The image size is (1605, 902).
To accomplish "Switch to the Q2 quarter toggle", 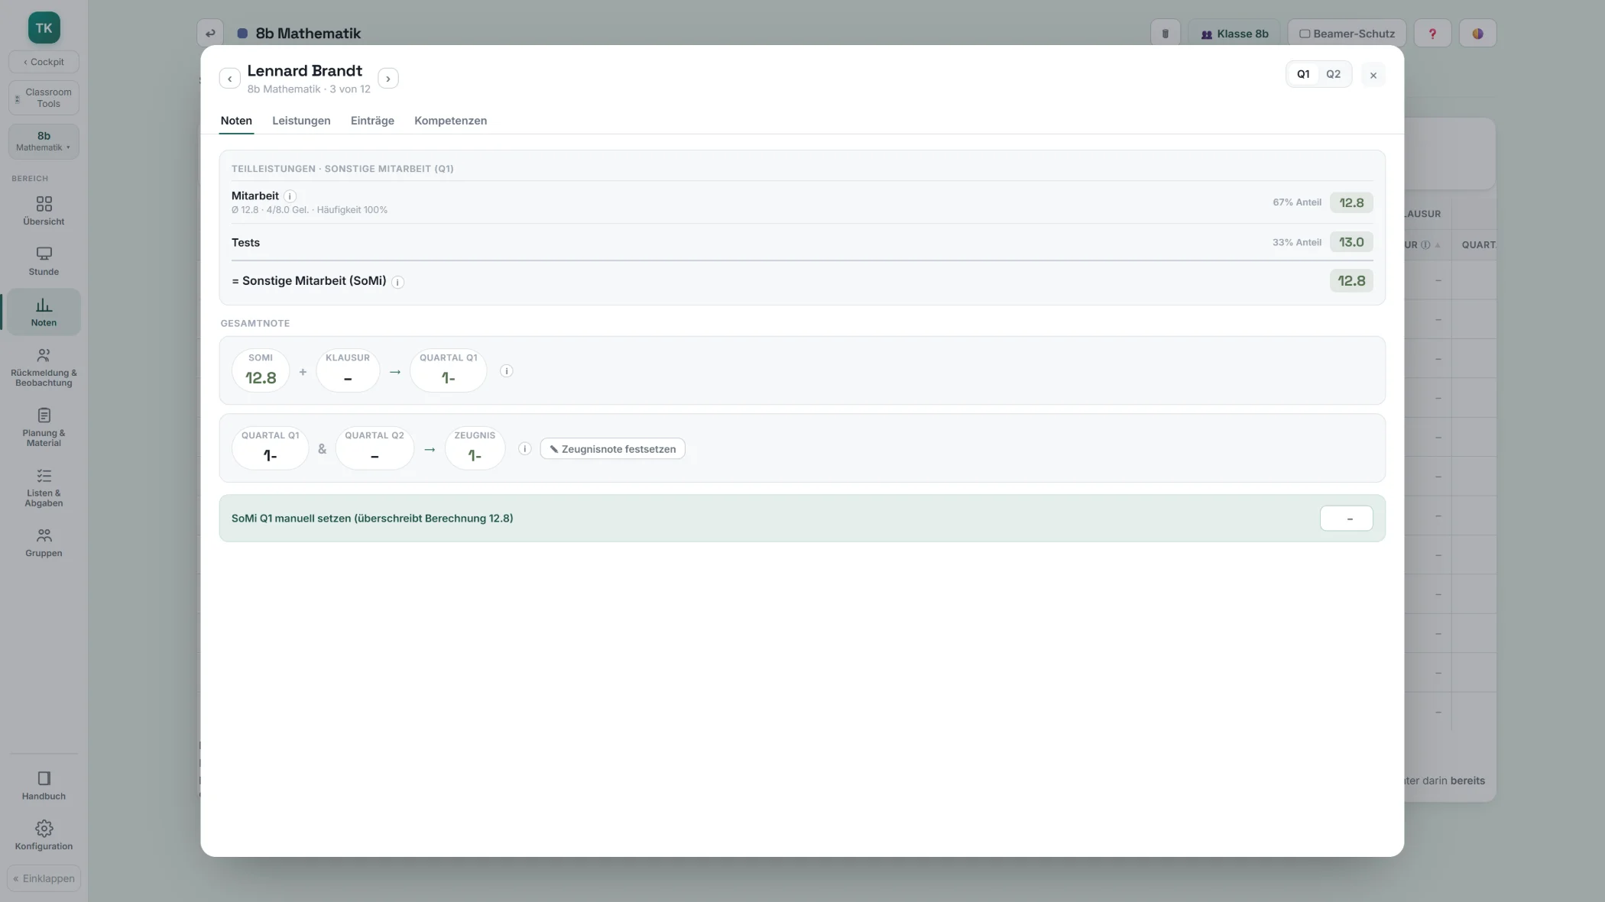I will 1333,74.
